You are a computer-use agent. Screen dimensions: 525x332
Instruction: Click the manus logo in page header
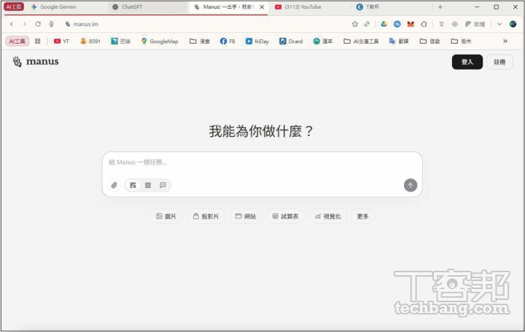click(x=36, y=61)
